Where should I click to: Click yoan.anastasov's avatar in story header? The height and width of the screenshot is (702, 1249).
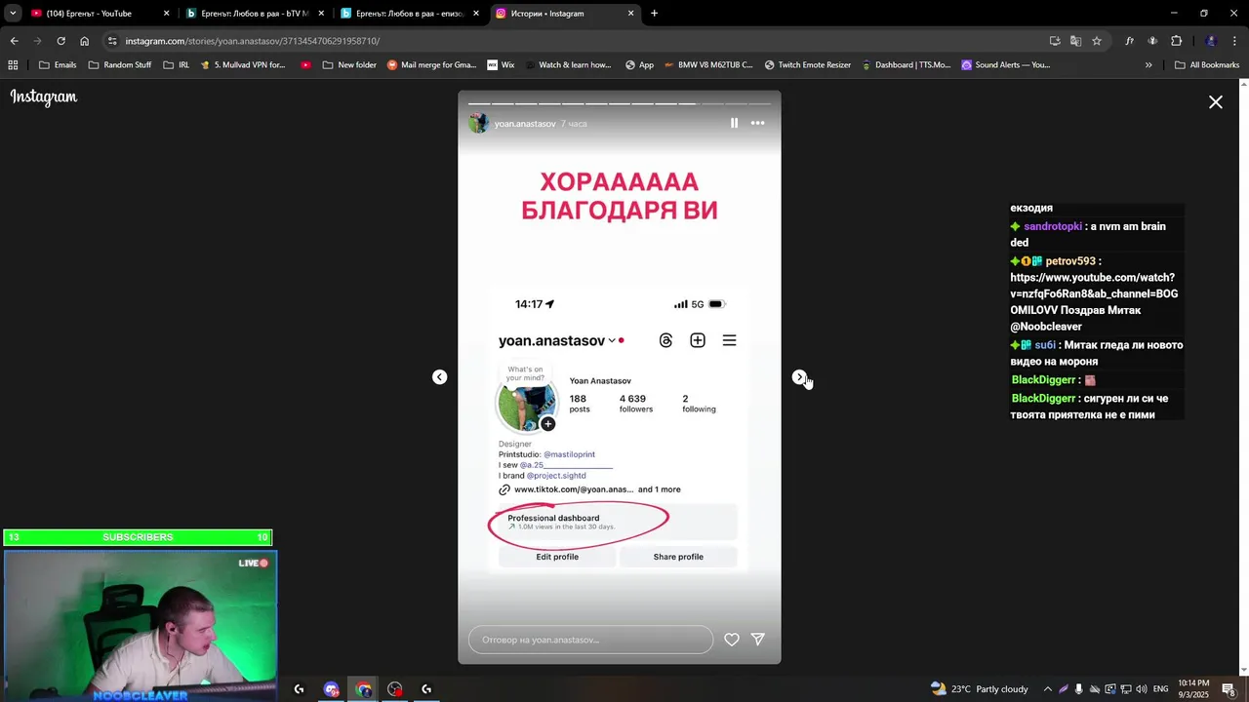[x=478, y=124]
